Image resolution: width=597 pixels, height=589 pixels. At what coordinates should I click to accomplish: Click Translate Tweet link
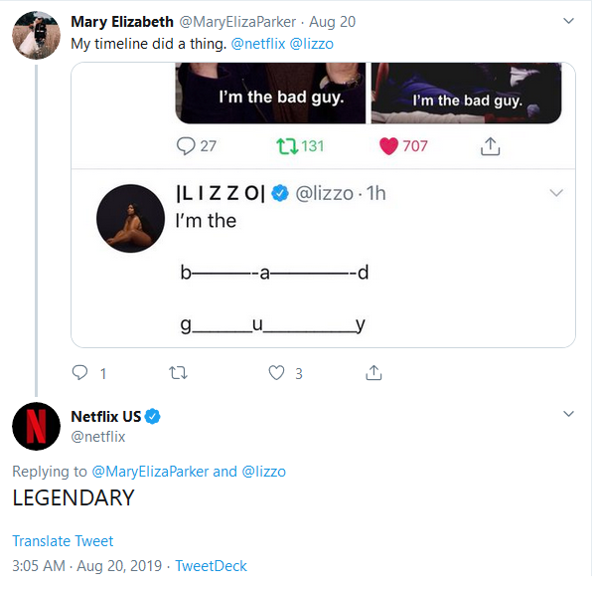[x=63, y=541]
